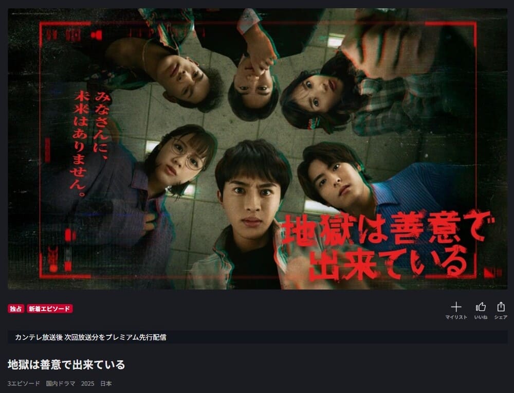Image resolution: width=514 pixels, height=393 pixels.
Task: Click the vertical red tagline みなさんに、未来はありません
Action: (x=90, y=142)
